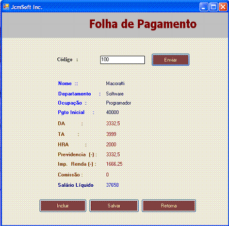Click the JcmSoft Inc. app icon
The image size is (229, 226).
(x=6, y=7)
